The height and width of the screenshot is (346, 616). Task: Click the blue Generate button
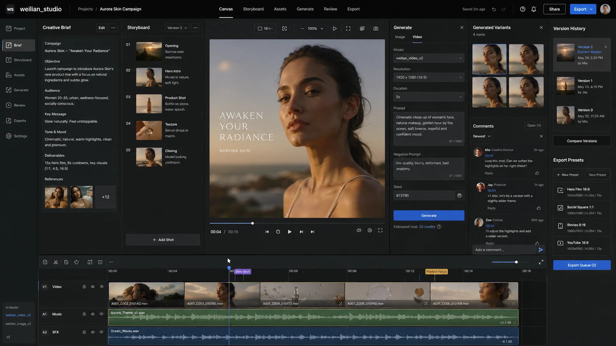pyautogui.click(x=429, y=215)
